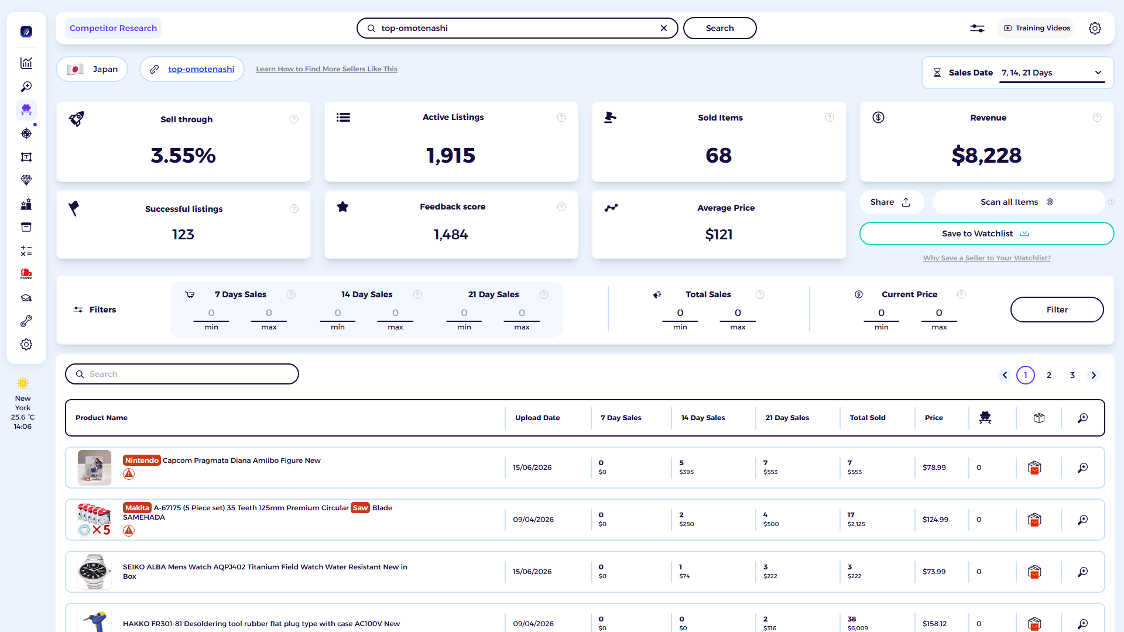Open Current Price help tooltip icon
Image resolution: width=1124 pixels, height=632 pixels.
[x=961, y=295]
